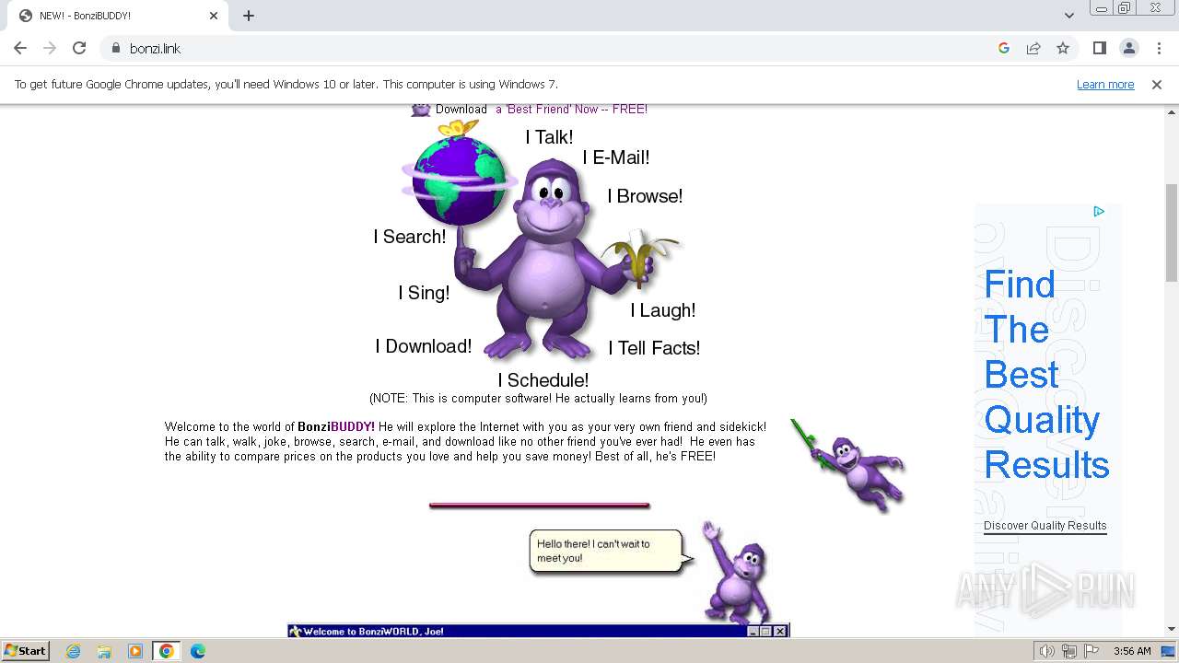Click the network icon in system tray
Image resolution: width=1179 pixels, height=663 pixels.
(1069, 651)
